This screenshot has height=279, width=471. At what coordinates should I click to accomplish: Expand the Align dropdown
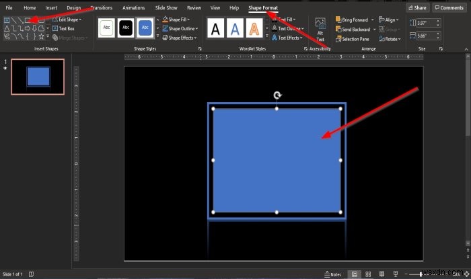[389, 19]
